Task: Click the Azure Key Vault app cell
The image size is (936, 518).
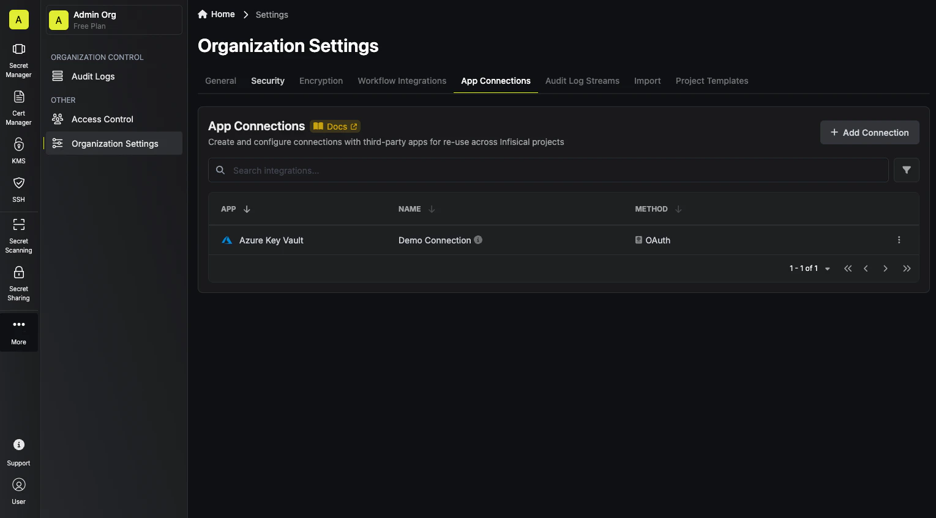Action: click(x=271, y=240)
